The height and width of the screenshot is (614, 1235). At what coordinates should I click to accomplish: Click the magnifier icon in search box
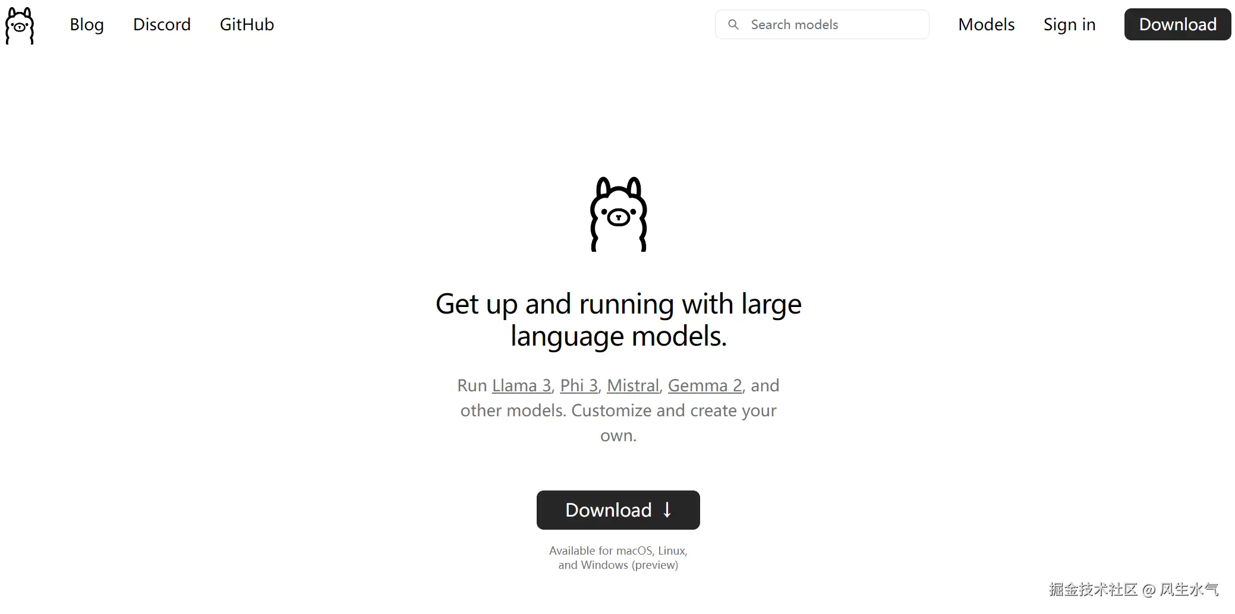pyautogui.click(x=733, y=24)
